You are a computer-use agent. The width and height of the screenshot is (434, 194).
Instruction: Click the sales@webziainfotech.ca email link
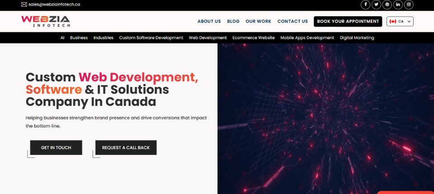[54, 5]
